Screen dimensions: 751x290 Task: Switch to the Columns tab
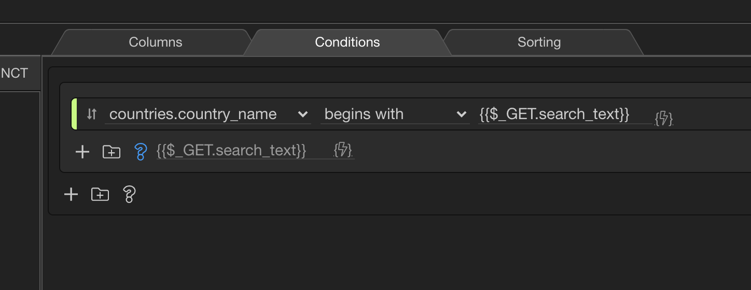click(156, 42)
